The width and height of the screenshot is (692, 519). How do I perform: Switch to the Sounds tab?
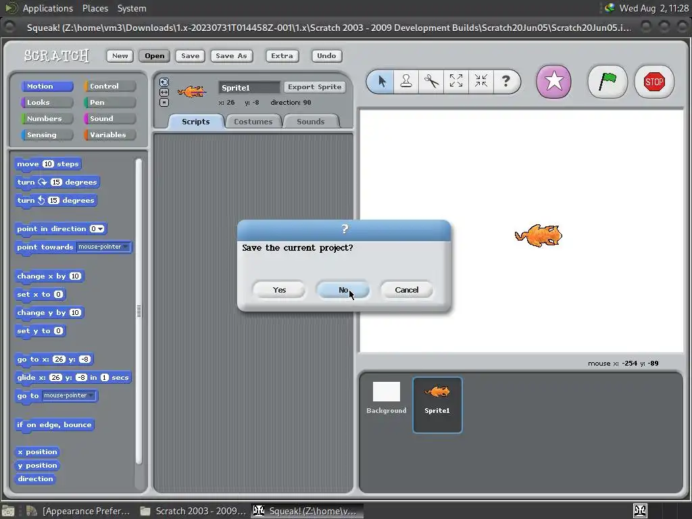(x=311, y=122)
